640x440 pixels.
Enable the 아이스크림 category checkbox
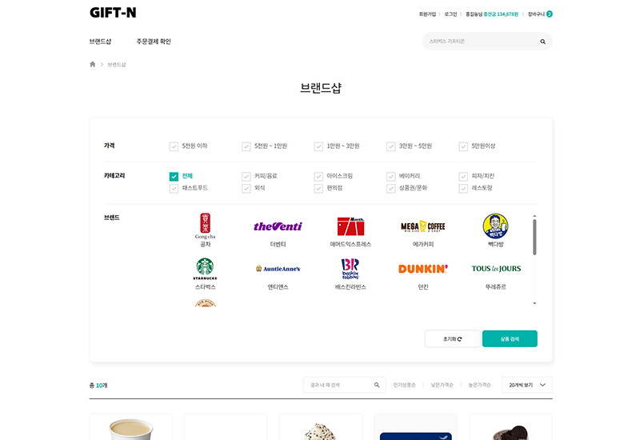coord(318,176)
